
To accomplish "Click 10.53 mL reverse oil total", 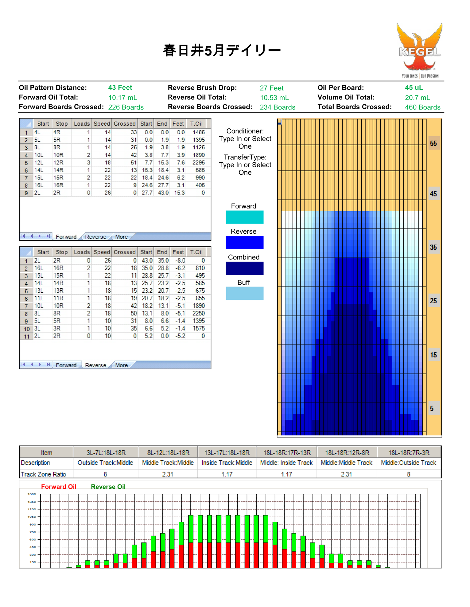I will (x=274, y=98).
